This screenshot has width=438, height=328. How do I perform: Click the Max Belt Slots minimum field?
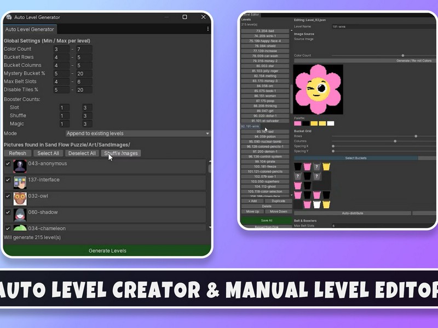click(x=61, y=81)
